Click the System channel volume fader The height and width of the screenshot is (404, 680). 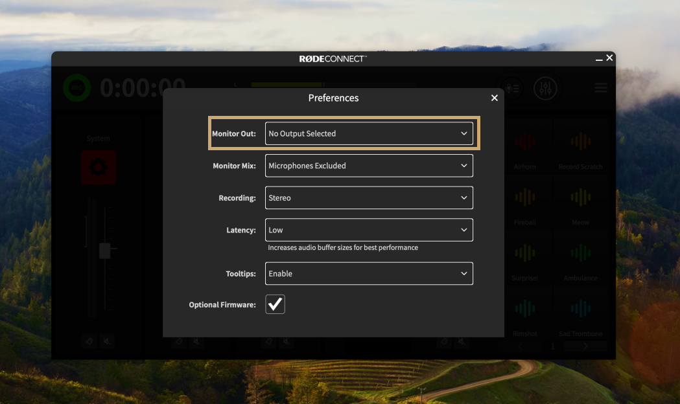coord(104,251)
